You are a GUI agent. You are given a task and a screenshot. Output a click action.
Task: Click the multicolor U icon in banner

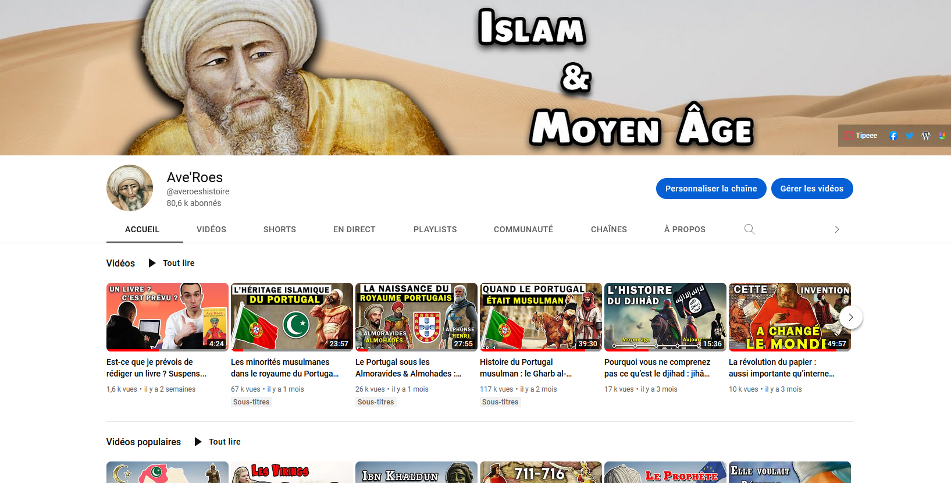(942, 136)
